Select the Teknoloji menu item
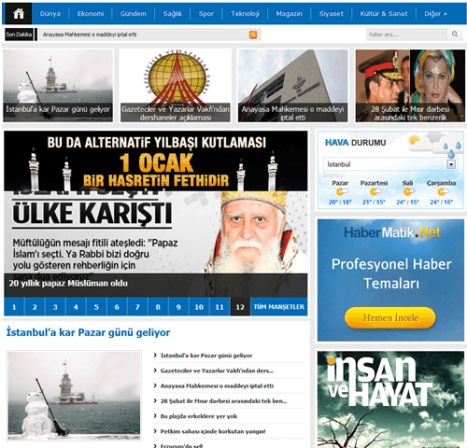Viewport: 467px width, 448px height. [x=245, y=14]
